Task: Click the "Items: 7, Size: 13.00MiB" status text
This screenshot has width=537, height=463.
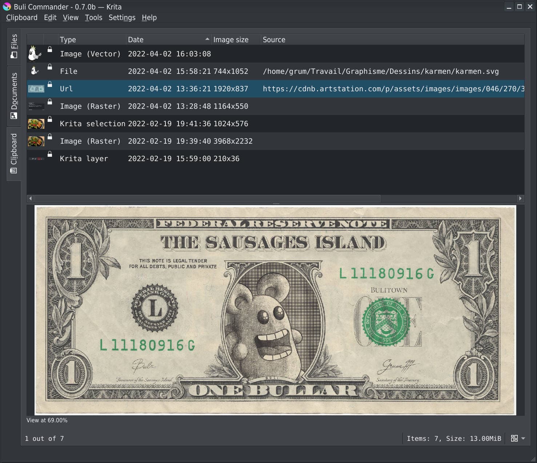Action: (454, 439)
